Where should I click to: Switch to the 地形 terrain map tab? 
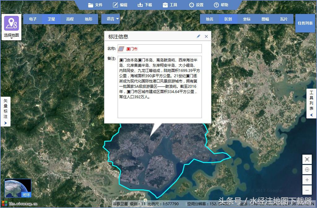89,19
